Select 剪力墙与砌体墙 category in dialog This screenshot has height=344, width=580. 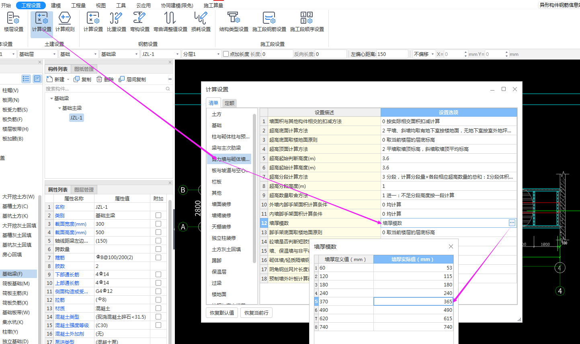[x=229, y=159]
